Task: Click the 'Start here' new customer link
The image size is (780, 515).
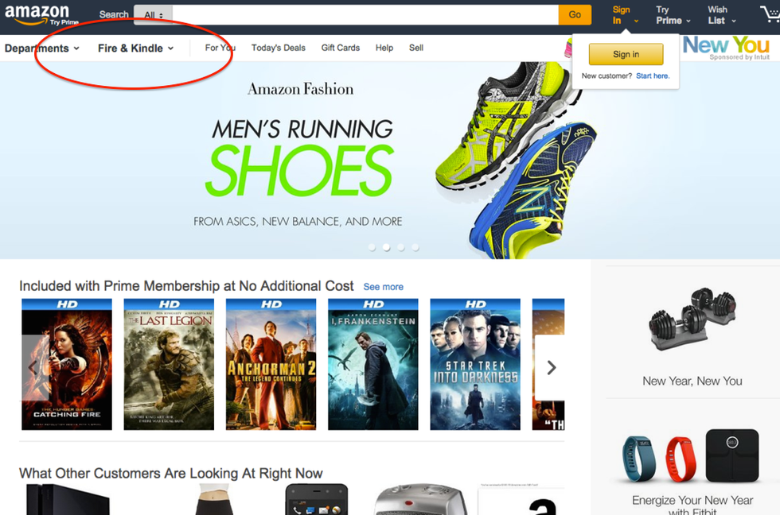Action: [x=653, y=76]
